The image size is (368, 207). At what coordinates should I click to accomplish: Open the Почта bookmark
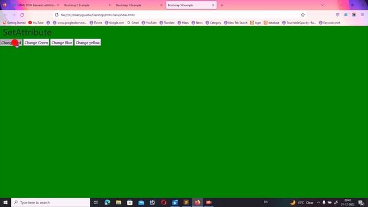click(96, 23)
